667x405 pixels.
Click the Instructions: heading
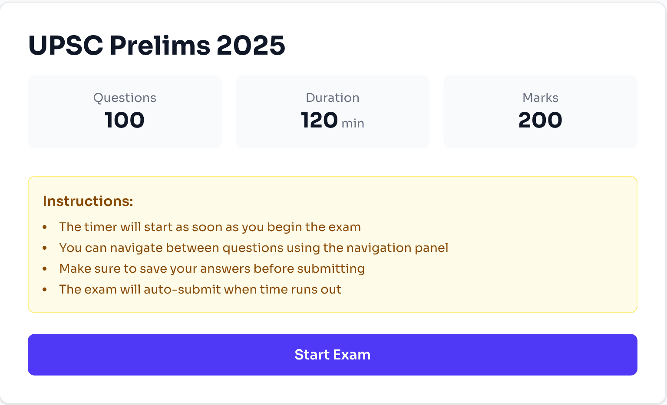(88, 201)
